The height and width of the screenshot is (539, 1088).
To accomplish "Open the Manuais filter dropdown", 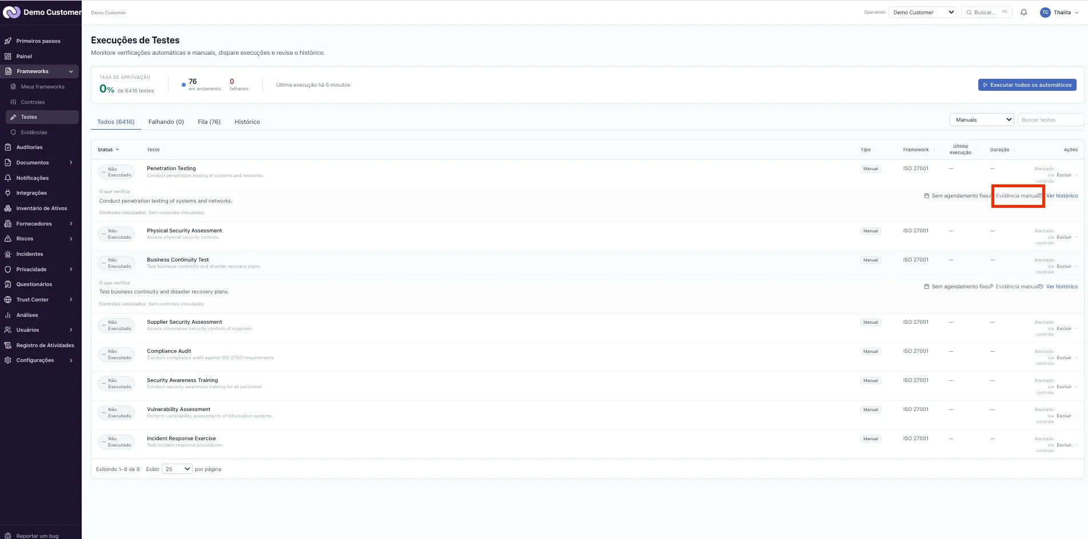I will click(982, 119).
